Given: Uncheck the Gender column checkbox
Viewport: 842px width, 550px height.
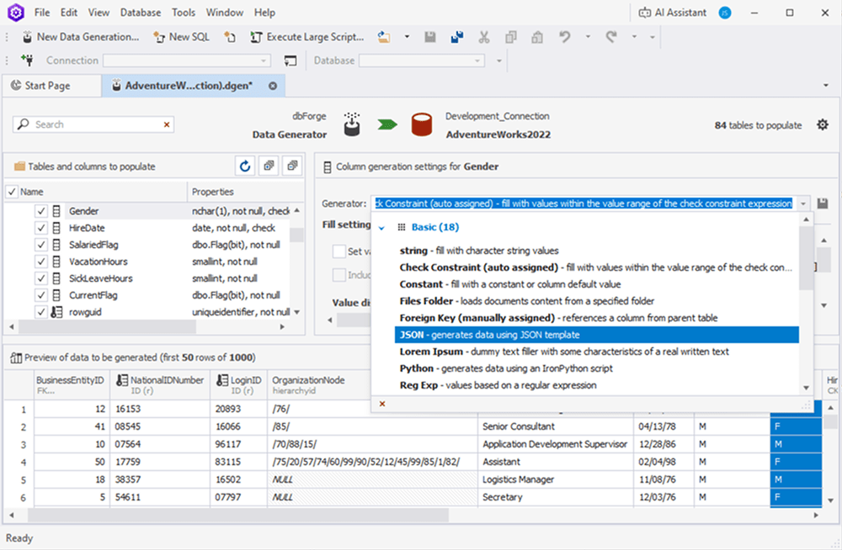Looking at the screenshot, I should tap(40, 211).
